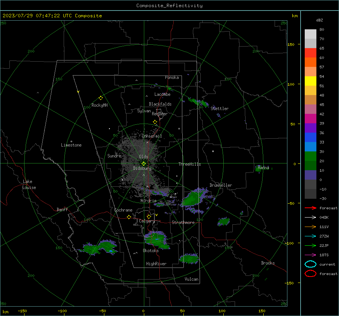Click the Sylvan label
Viewport: 339px width, 316px height.
(x=144, y=111)
